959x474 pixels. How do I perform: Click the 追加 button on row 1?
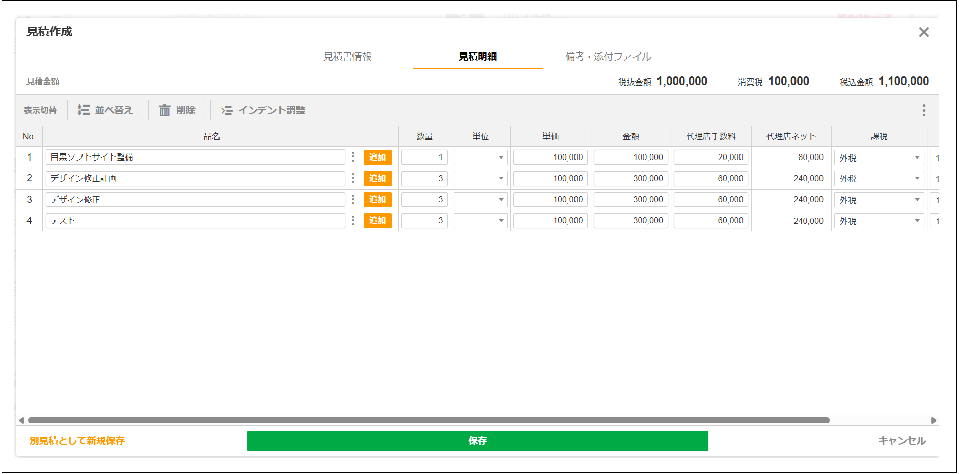[378, 157]
